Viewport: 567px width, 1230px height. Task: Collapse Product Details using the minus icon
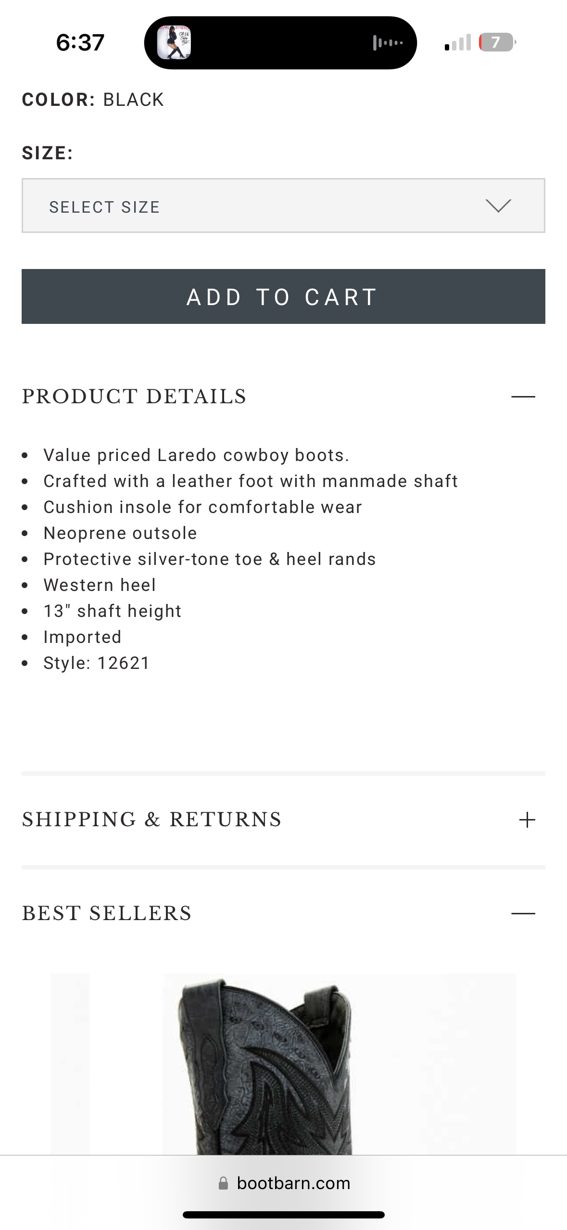click(523, 397)
